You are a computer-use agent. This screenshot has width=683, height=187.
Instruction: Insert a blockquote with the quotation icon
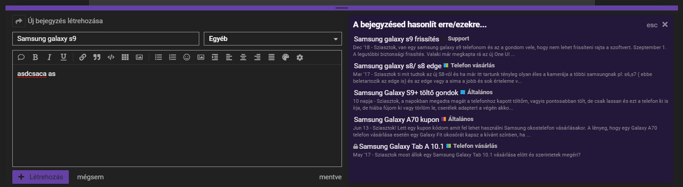[97, 57]
